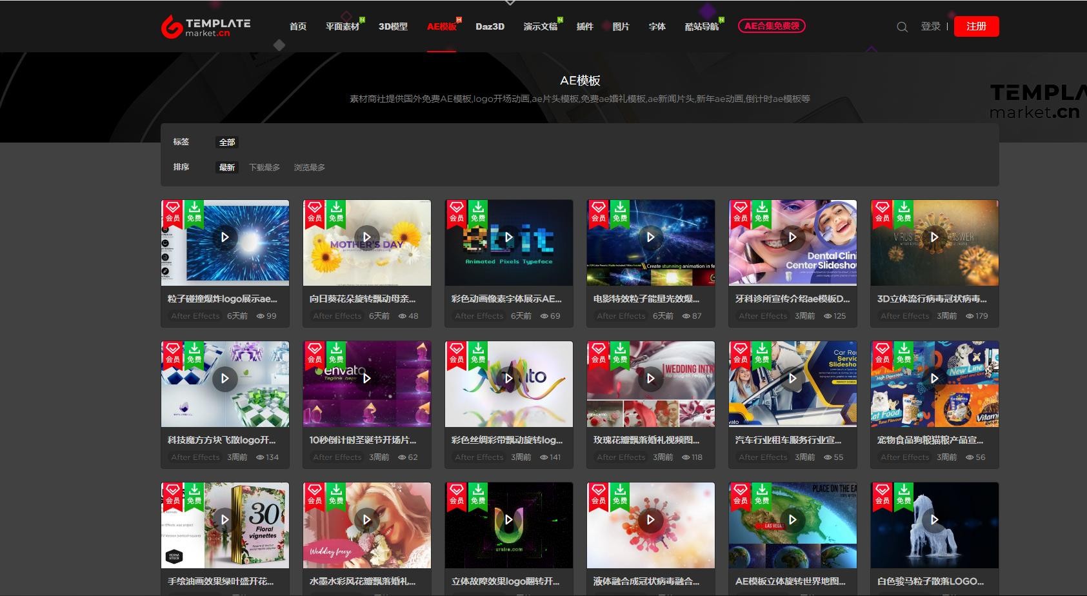The width and height of the screenshot is (1087, 596).
Task: Sort templates by 浏览最多
Action: tap(310, 168)
